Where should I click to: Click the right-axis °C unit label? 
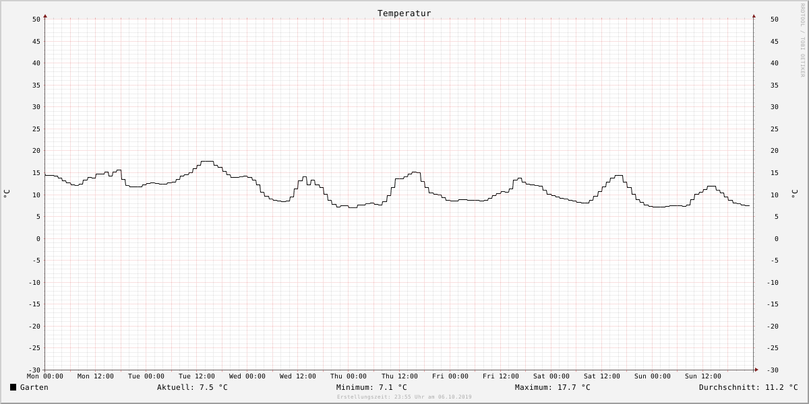[794, 193]
